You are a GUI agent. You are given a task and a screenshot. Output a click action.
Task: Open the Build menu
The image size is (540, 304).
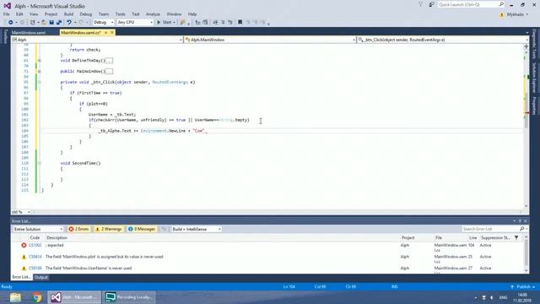click(x=68, y=14)
